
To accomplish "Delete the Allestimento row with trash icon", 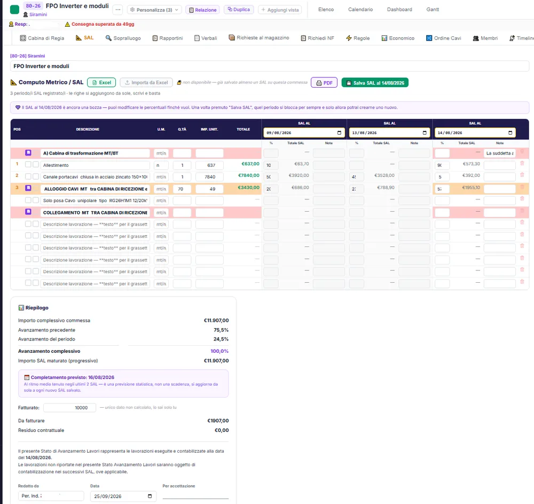I will [522, 164].
